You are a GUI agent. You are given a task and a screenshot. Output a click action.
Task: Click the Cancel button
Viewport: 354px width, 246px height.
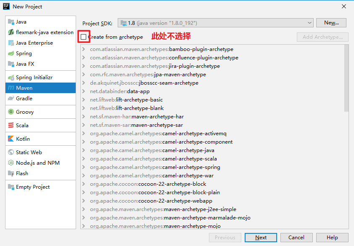click(296, 238)
